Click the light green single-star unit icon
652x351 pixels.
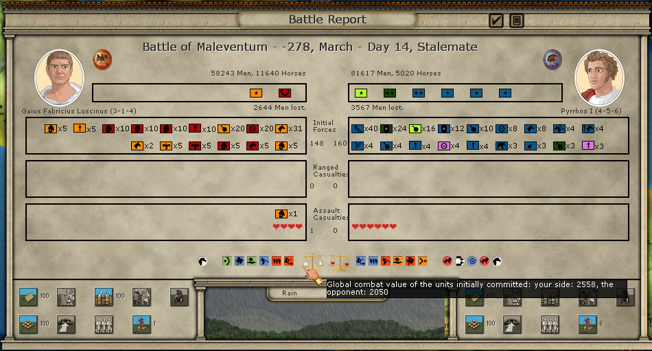click(x=361, y=93)
